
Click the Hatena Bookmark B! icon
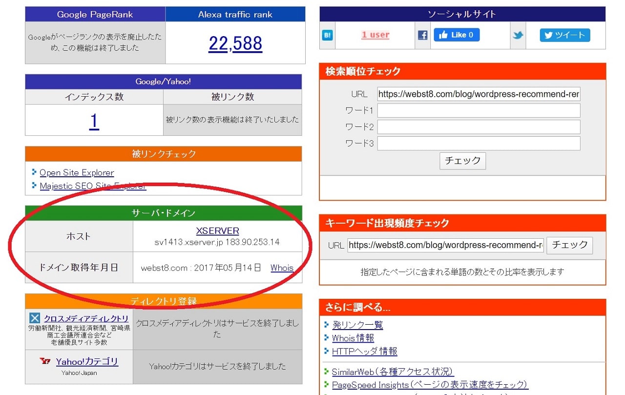(327, 35)
